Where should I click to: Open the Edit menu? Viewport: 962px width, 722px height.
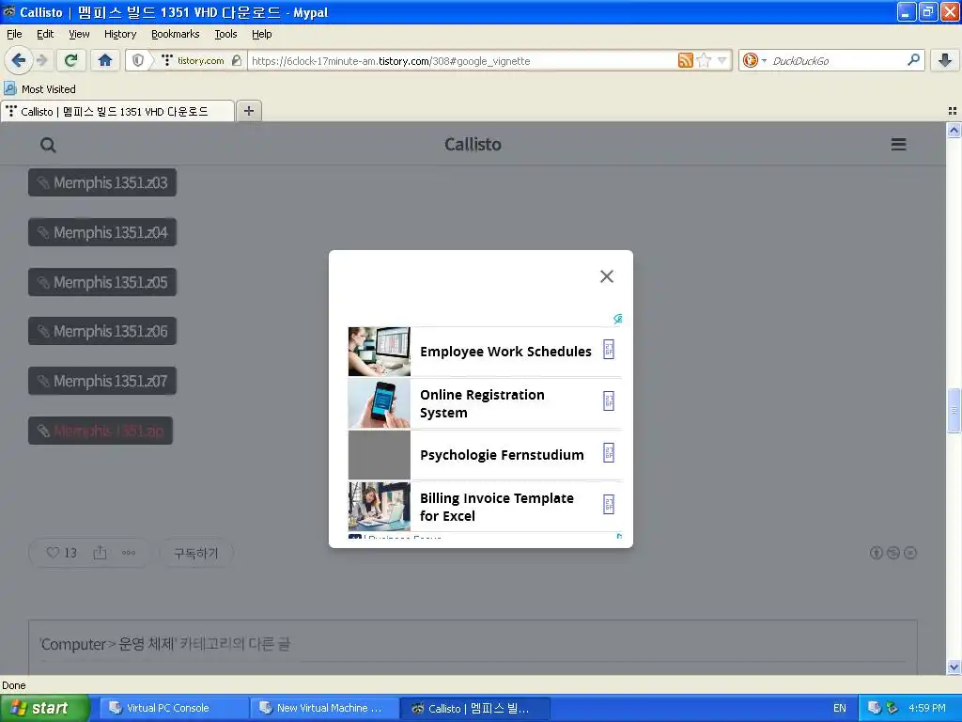pyautogui.click(x=45, y=35)
